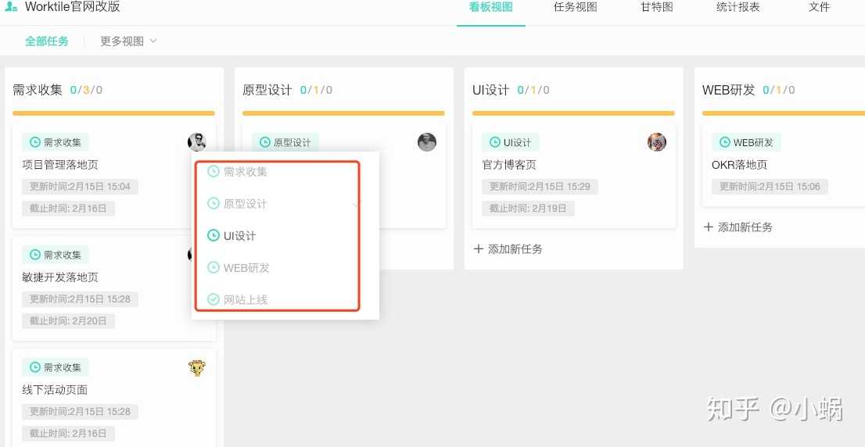Click the 需求收集 column progress bar
This screenshot has width=865, height=447.
click(113, 113)
